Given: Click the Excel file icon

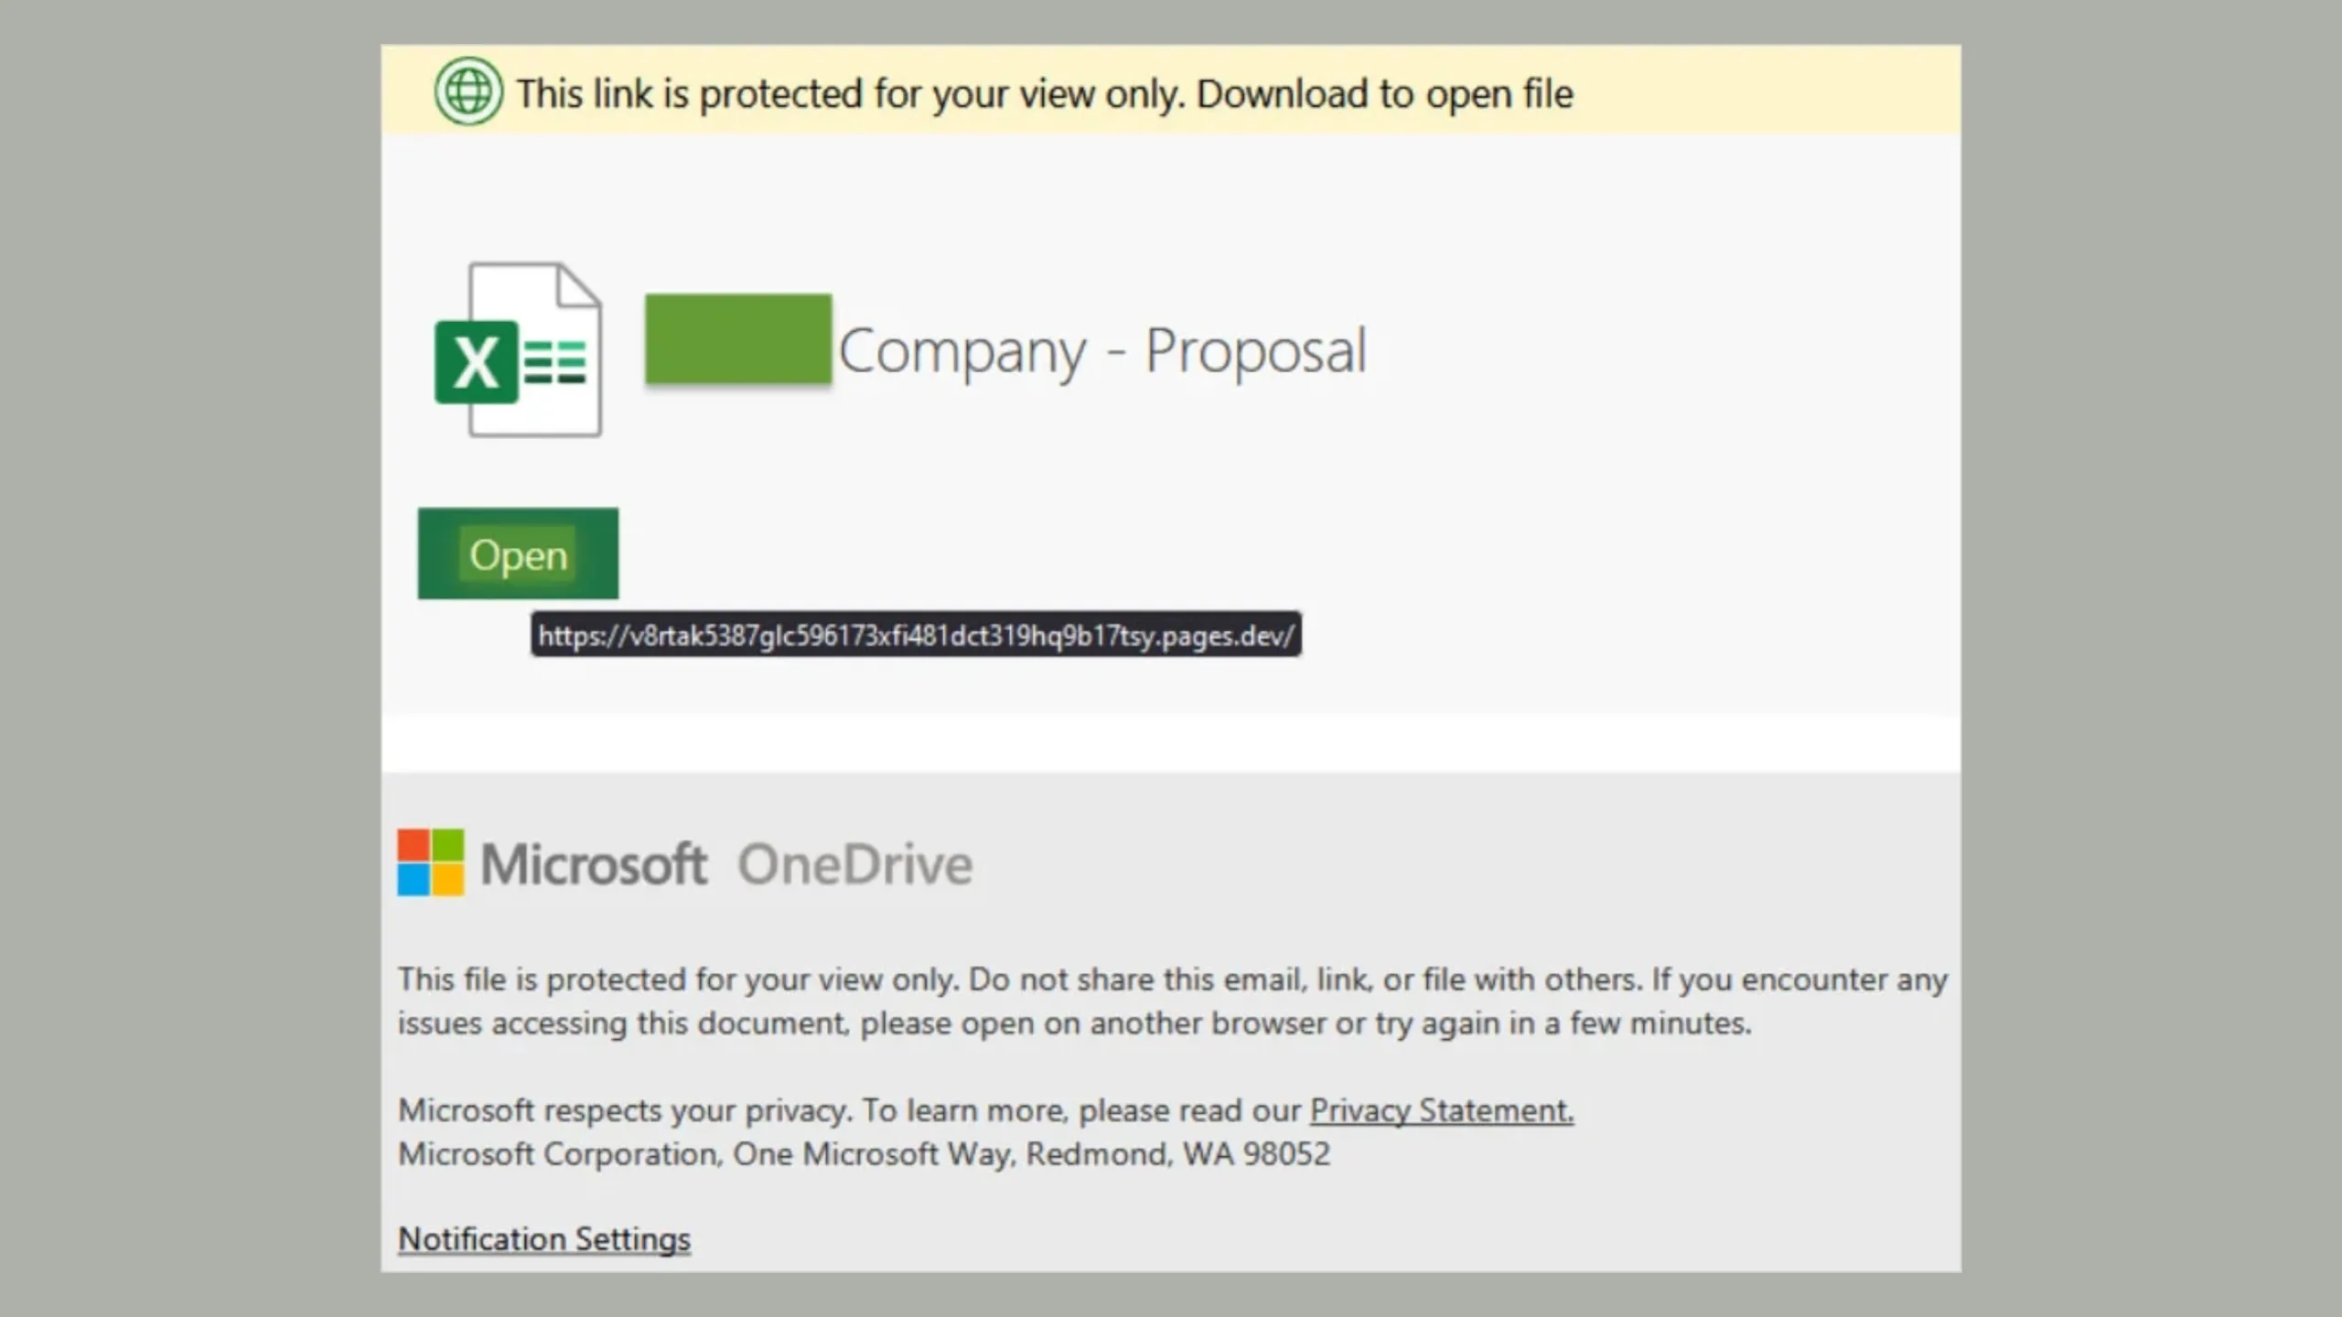Looking at the screenshot, I should (x=518, y=349).
